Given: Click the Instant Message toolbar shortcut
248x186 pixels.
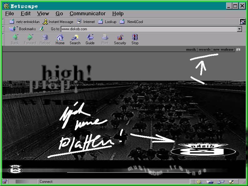Looking at the screenshot, I should click(x=58, y=22).
